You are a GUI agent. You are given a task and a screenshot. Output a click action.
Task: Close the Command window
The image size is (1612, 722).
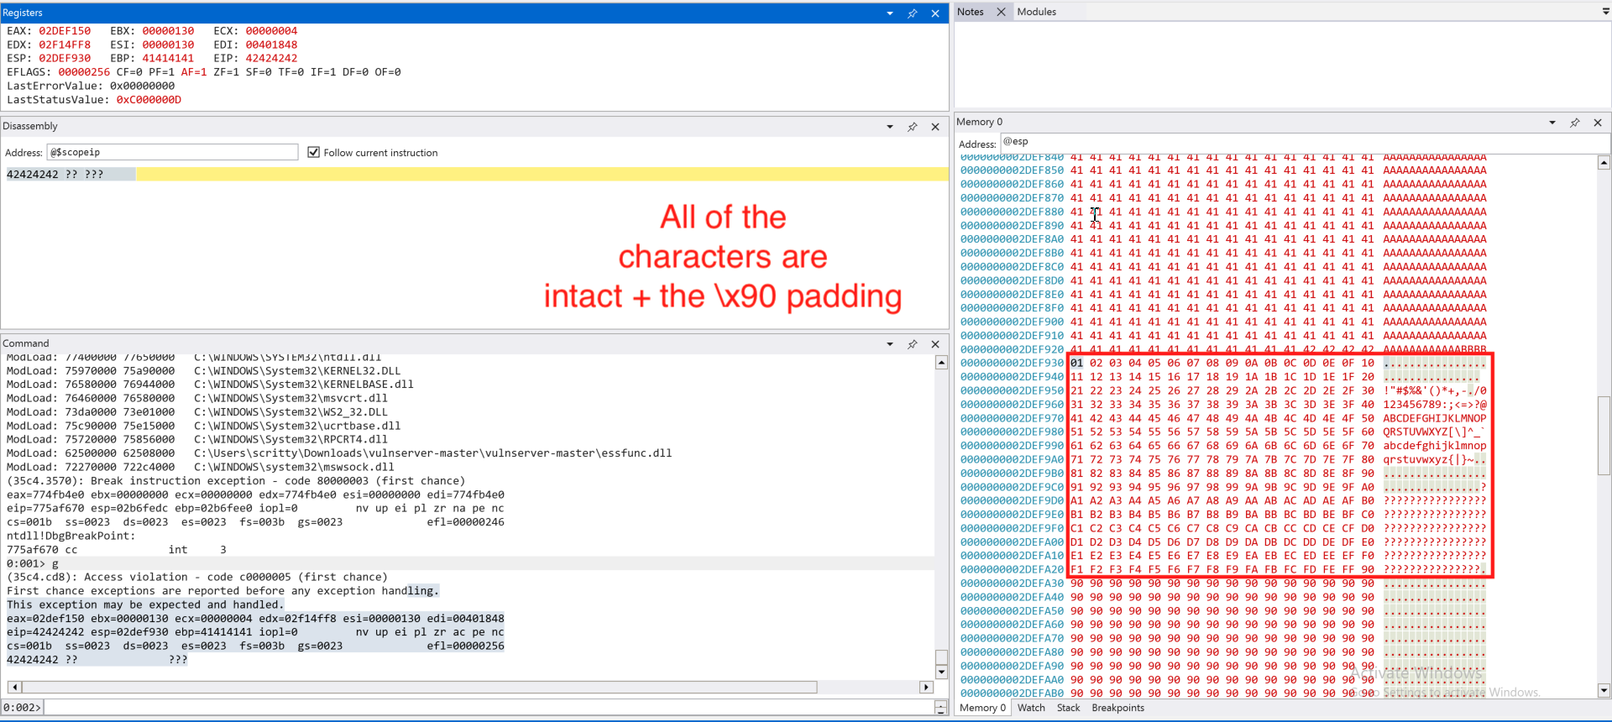click(935, 344)
